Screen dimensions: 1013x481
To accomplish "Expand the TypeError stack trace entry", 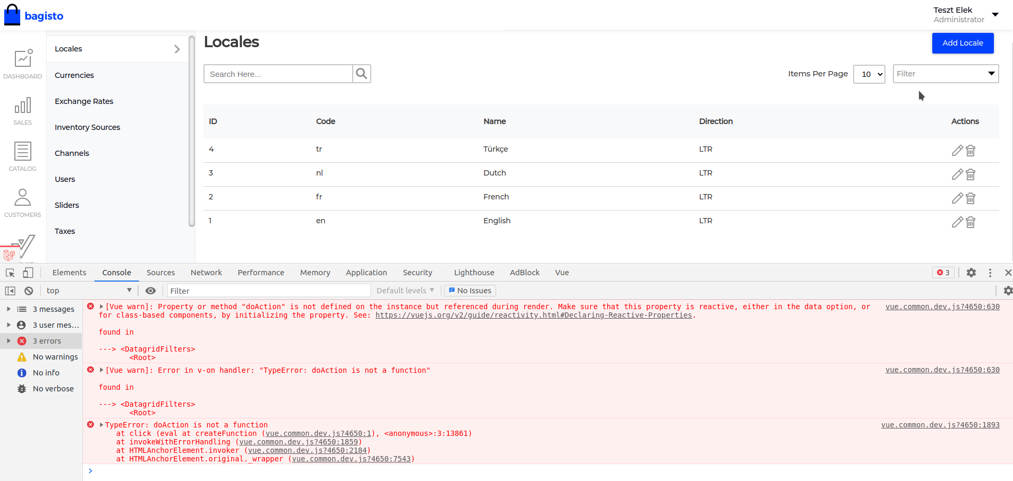I will pos(101,425).
